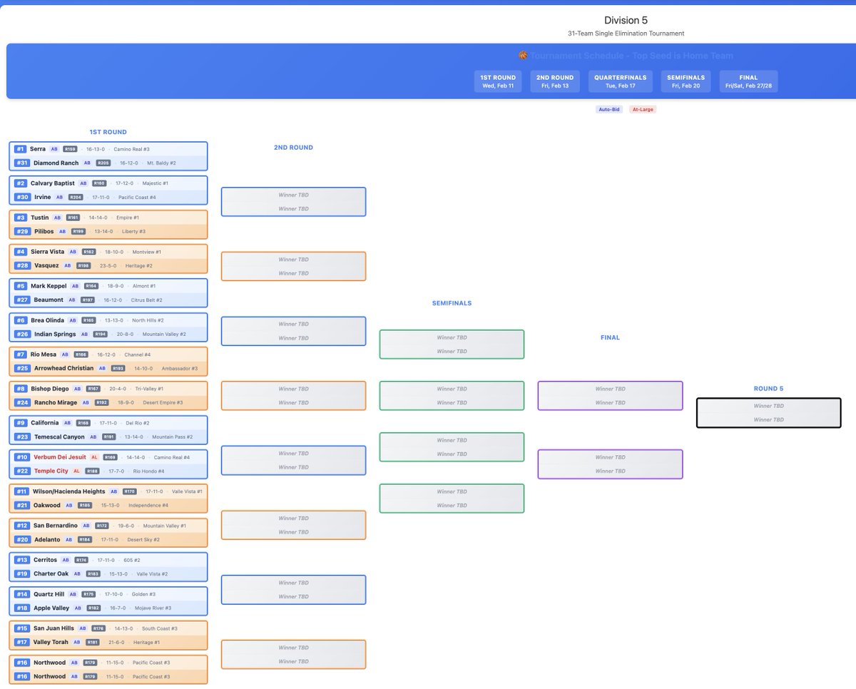Click Bishop Diego's 20-4-0 record

[117, 389]
